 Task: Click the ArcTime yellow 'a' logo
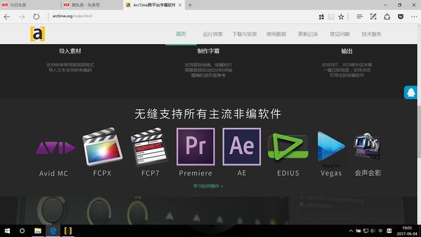(x=37, y=34)
